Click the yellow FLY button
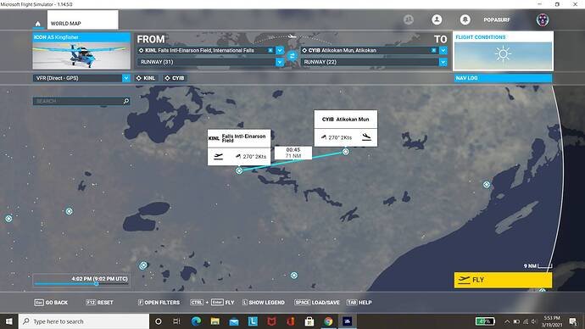This screenshot has width=585, height=329. (x=503, y=280)
